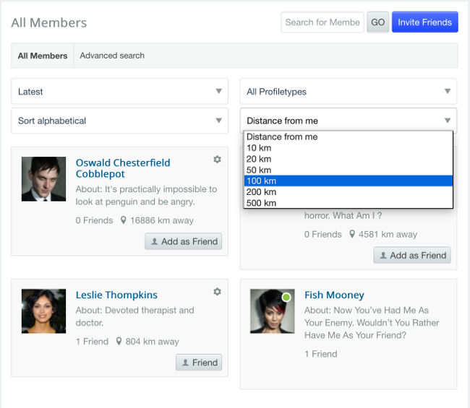Viewport: 470px width, 408px height.
Task: Focus the Search for Members field
Action: 322,22
